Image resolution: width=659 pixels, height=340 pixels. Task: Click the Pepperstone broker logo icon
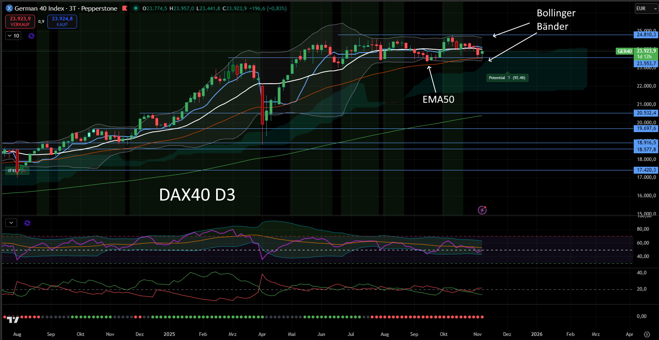(x=9, y=8)
